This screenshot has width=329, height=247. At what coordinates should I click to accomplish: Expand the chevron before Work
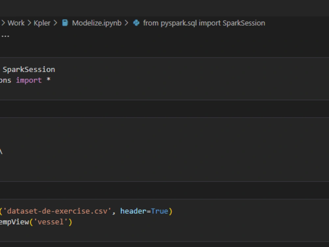point(3,23)
